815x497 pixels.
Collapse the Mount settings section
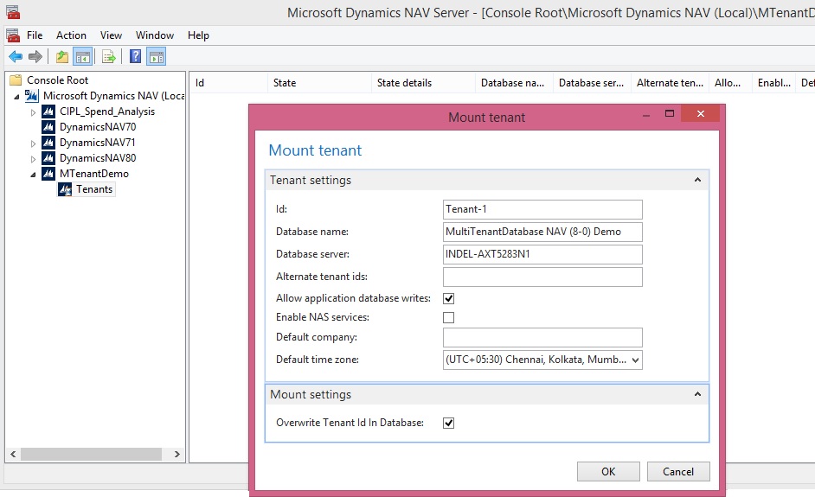tap(697, 395)
